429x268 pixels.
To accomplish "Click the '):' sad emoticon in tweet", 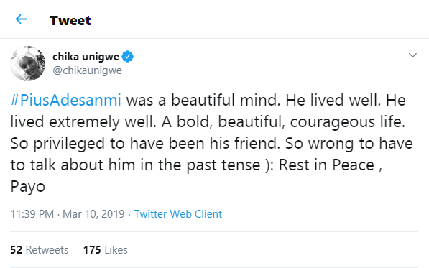I will (269, 165).
